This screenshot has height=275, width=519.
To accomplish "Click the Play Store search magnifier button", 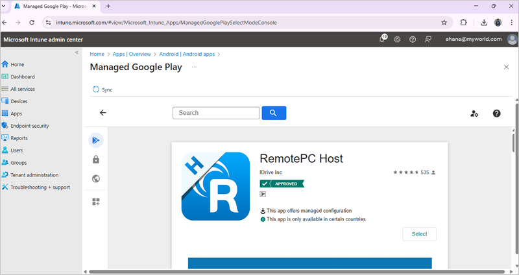I will (274, 113).
